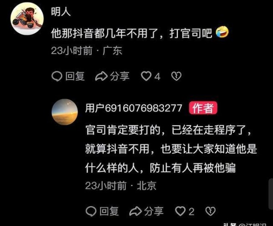Tap the share arrow icon under 明人's comment

[101, 76]
